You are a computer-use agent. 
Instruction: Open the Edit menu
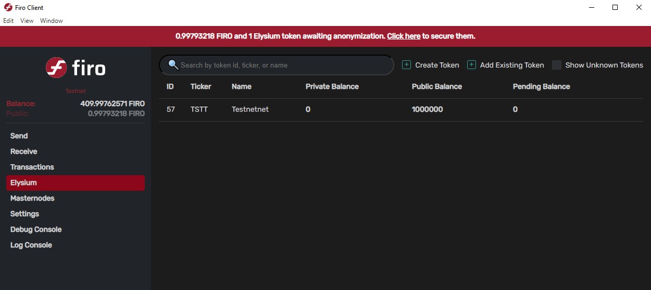(8, 21)
